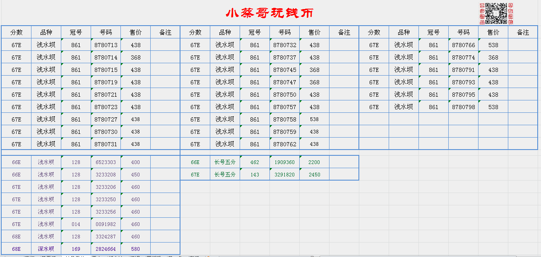Select the 分数 header in the leftmost table
This screenshot has width=541, height=257.
16,32
